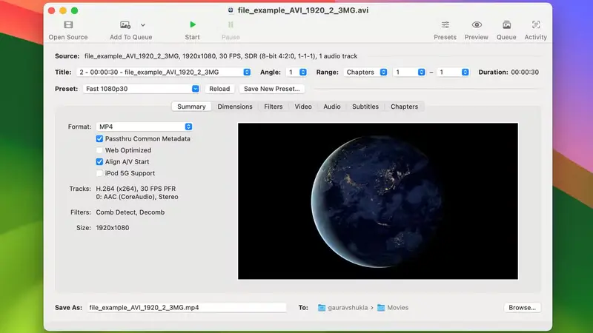Open the Presets panel icon
This screenshot has width=593, height=333.
click(x=445, y=25)
